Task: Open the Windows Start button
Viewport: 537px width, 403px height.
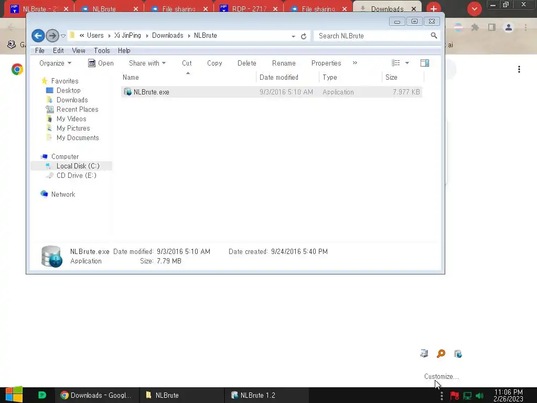Action: coord(14,395)
